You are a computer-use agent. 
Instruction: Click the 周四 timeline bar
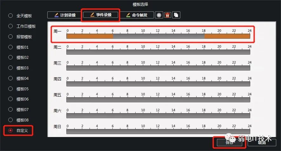(158, 84)
